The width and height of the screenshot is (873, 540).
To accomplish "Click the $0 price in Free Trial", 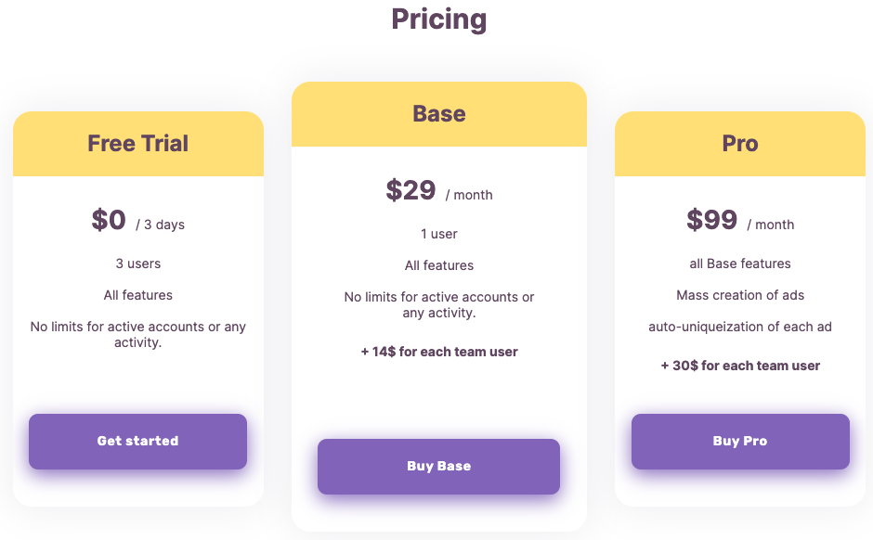I will [109, 221].
